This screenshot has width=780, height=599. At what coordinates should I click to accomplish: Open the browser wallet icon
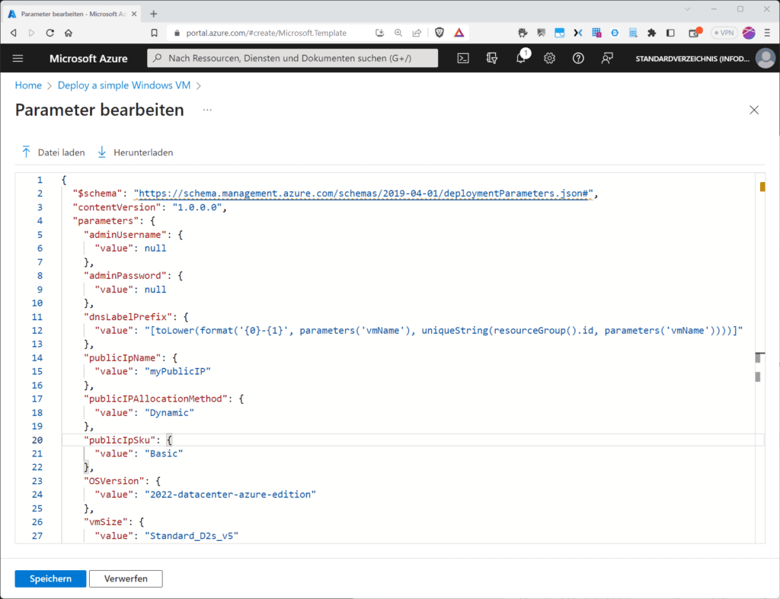(695, 33)
